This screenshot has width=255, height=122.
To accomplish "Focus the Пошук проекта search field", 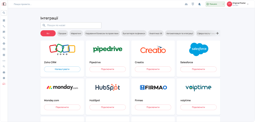I will click(23, 4).
